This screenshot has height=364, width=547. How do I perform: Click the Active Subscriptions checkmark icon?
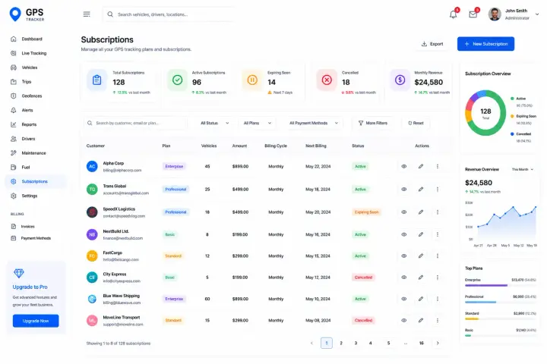[177, 80]
